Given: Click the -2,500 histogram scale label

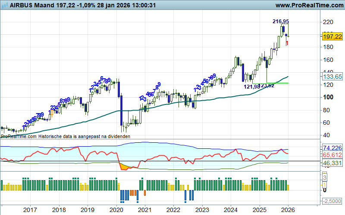Looking at the screenshot, I should click(332, 201).
